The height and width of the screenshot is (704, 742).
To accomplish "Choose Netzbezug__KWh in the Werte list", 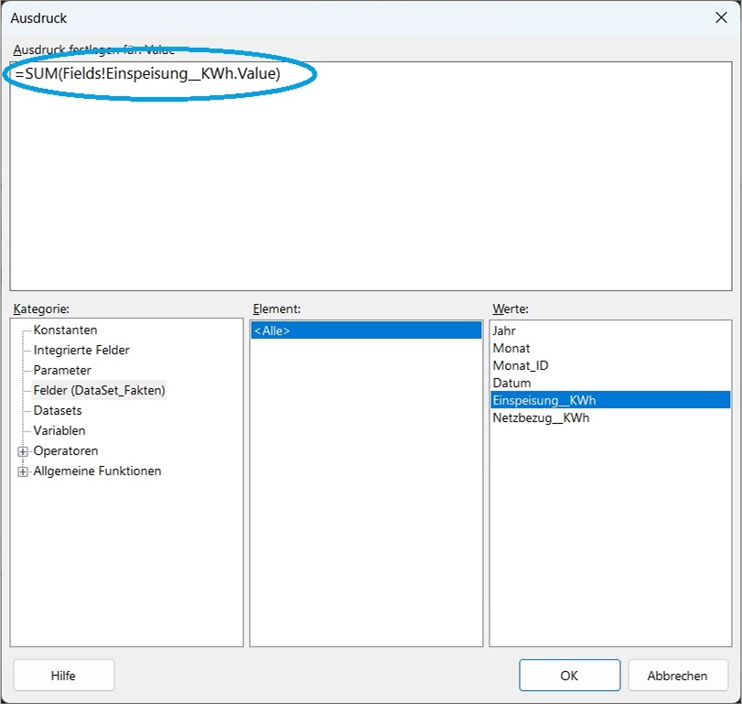I will pyautogui.click(x=541, y=417).
